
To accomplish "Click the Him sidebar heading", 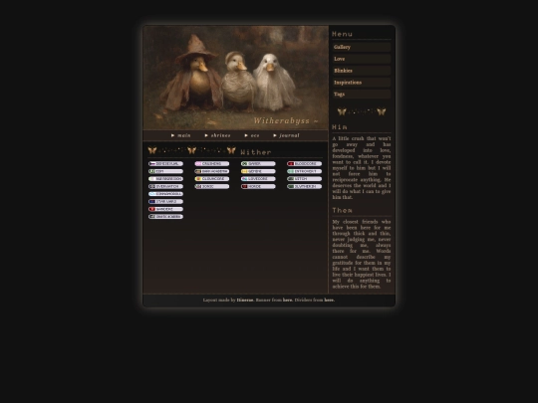I will click(340, 127).
